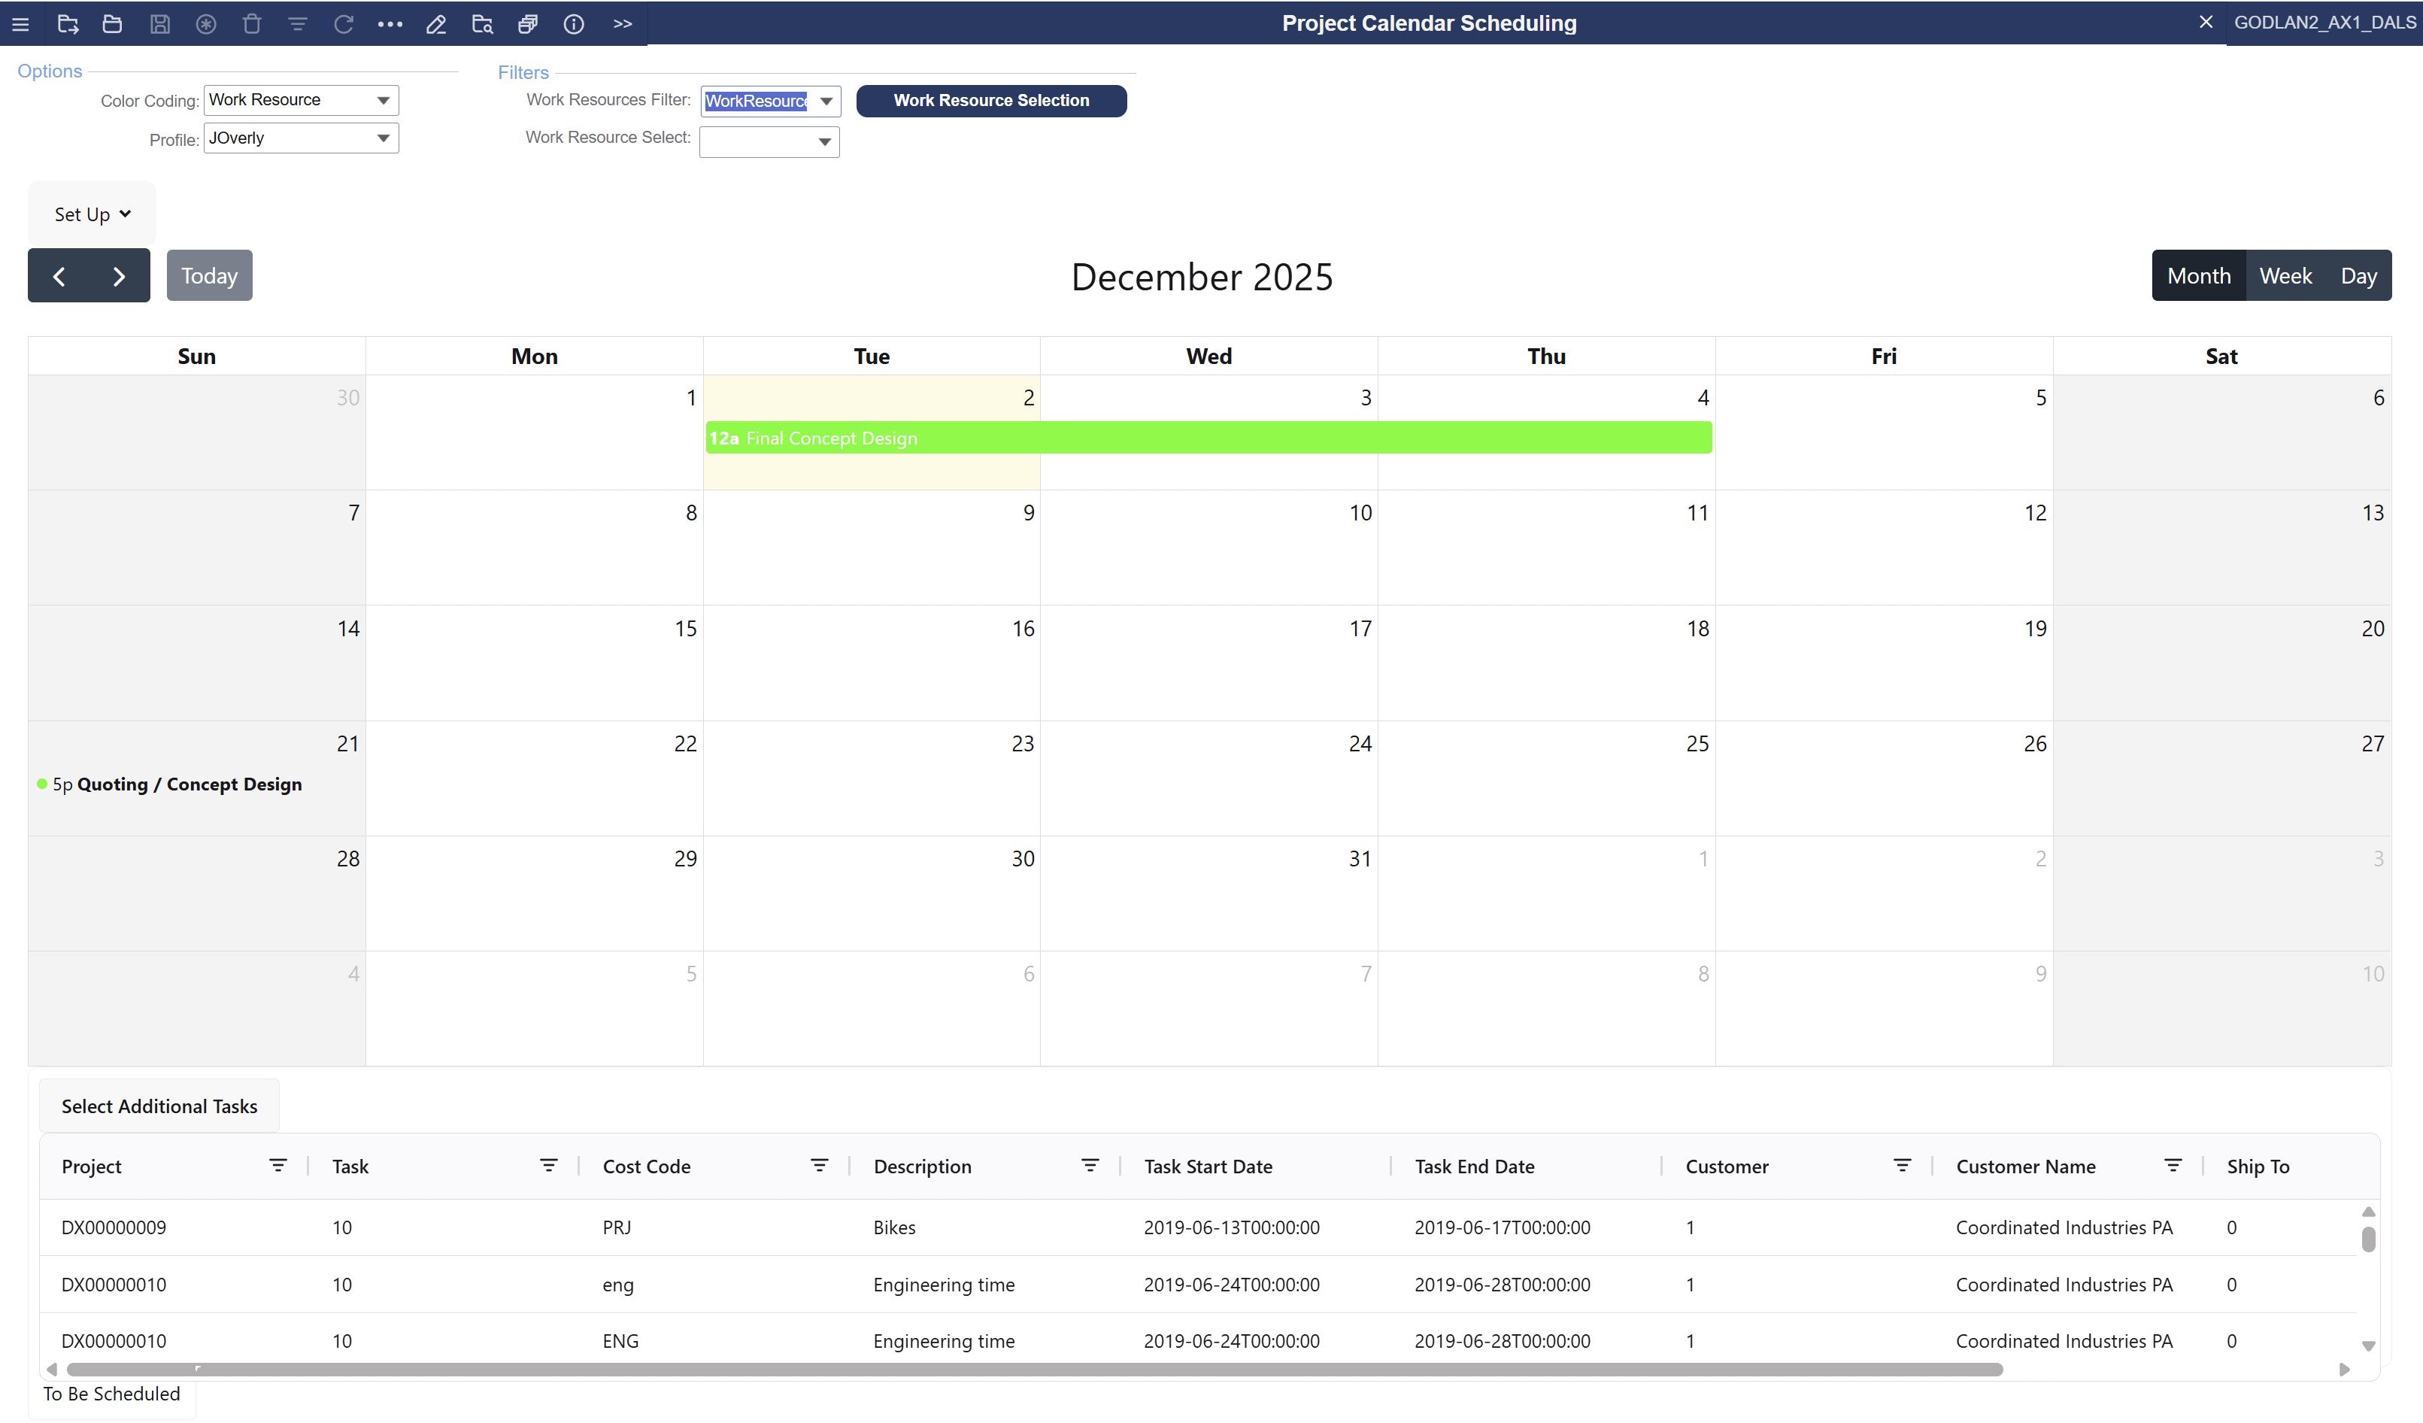View record info using the info icon

(x=574, y=24)
